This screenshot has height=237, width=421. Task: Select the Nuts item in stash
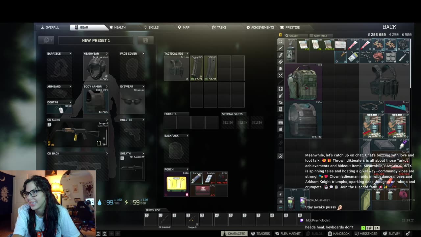403,44
